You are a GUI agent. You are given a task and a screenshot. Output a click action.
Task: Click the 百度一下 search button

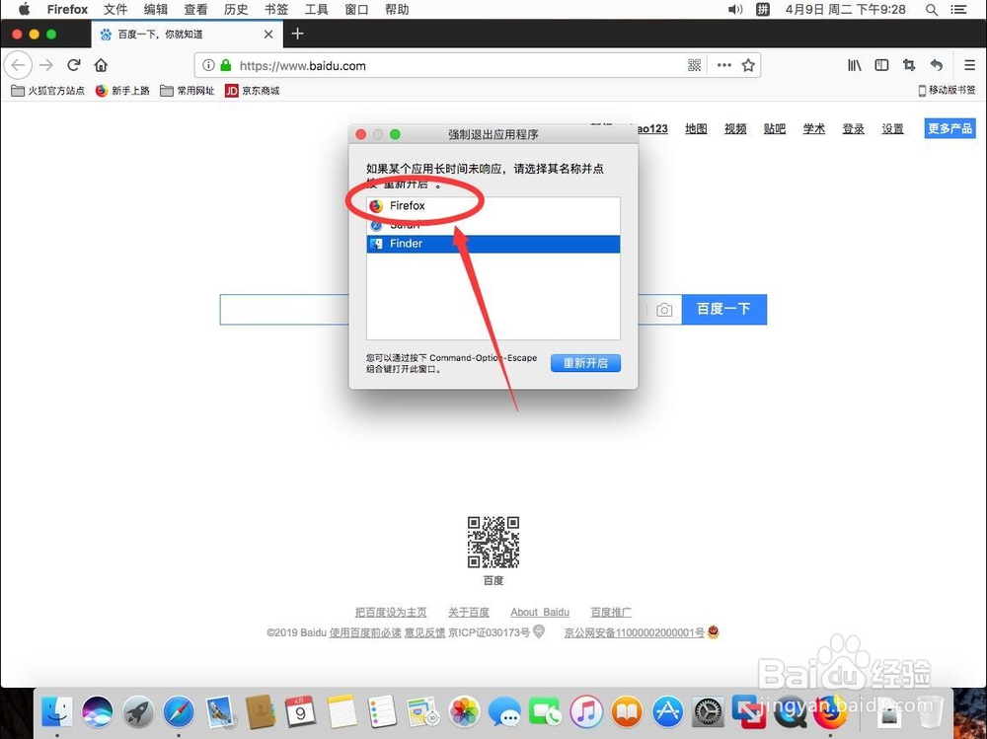tap(723, 309)
